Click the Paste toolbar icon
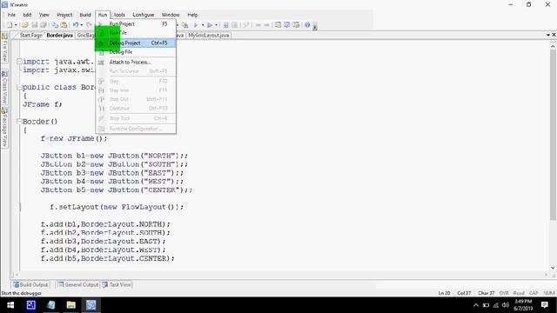The width and height of the screenshot is (557, 313). pos(64,25)
